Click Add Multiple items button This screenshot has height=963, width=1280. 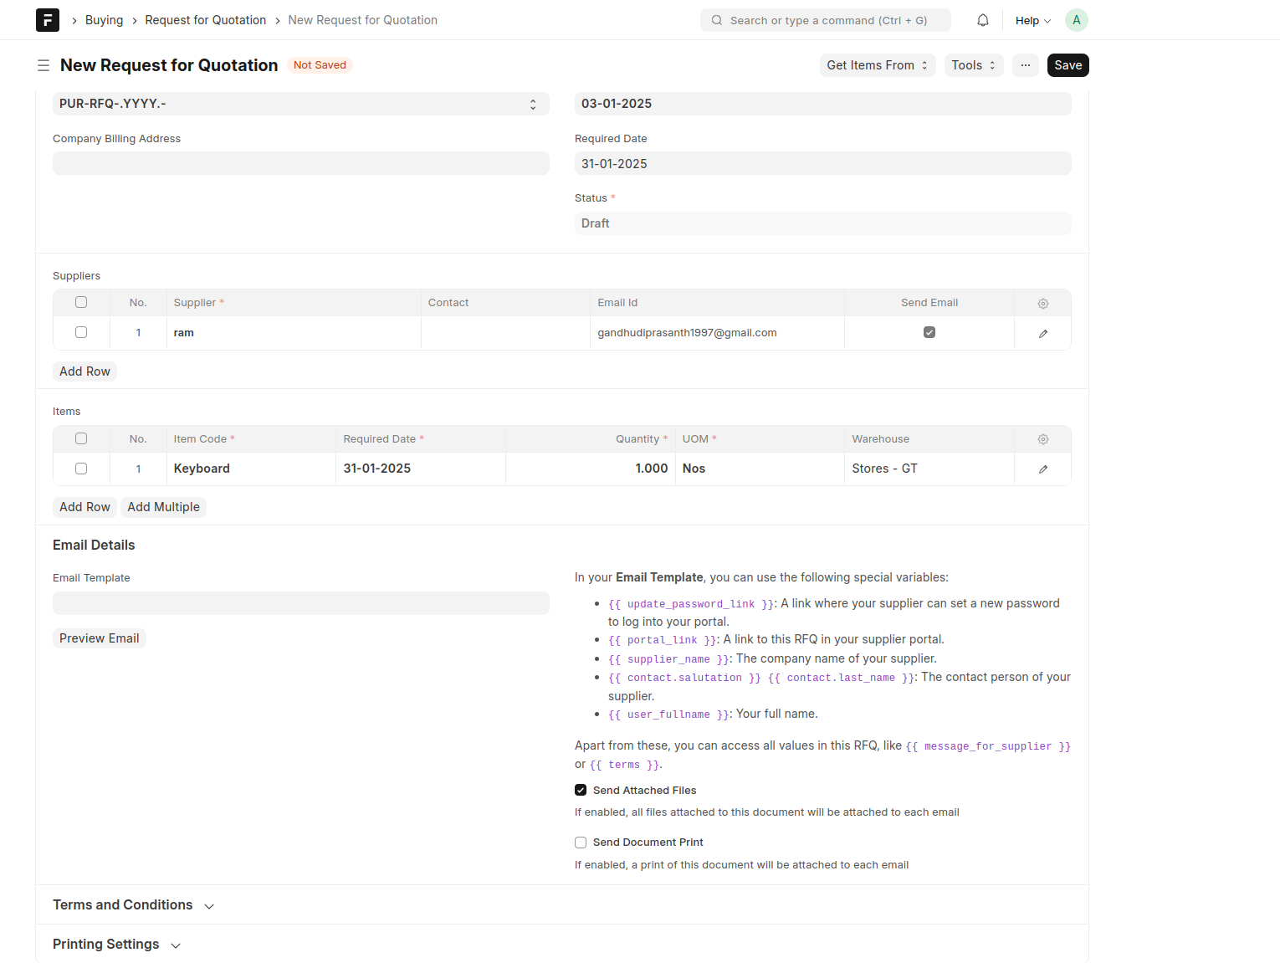[164, 507]
